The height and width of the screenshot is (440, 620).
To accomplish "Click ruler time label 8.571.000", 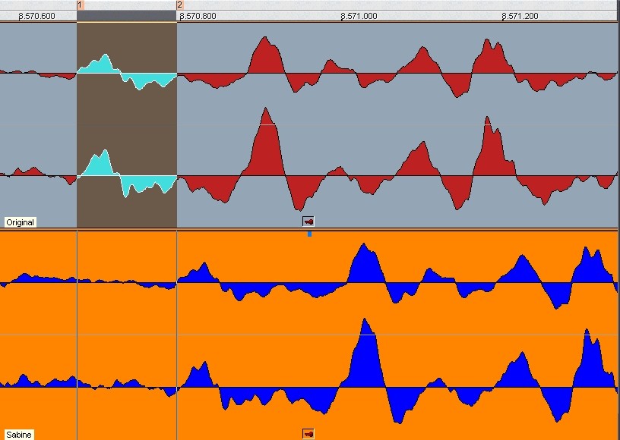I will click(359, 16).
